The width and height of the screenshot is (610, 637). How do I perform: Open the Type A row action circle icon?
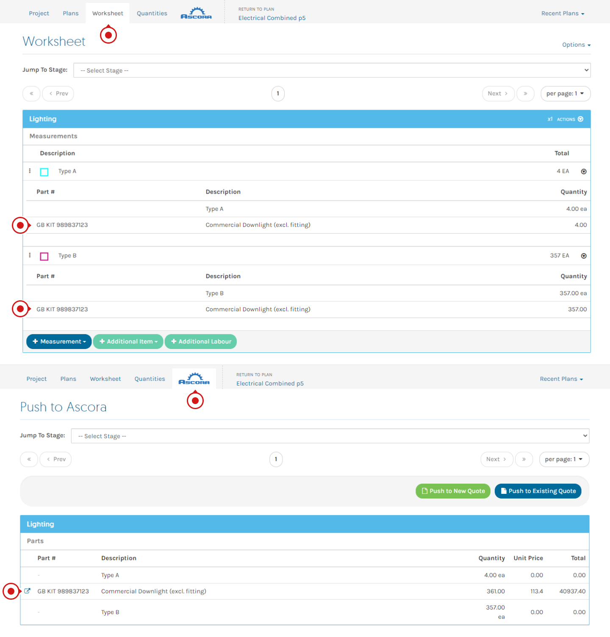[584, 172]
